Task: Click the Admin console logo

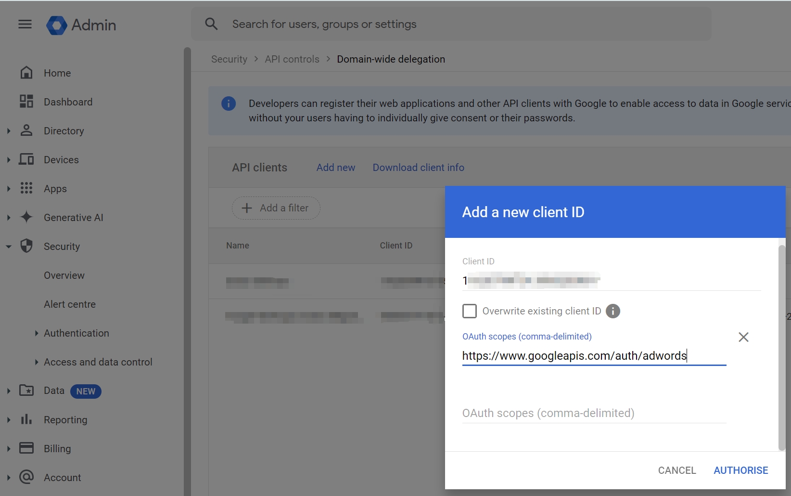Action: coord(56,25)
